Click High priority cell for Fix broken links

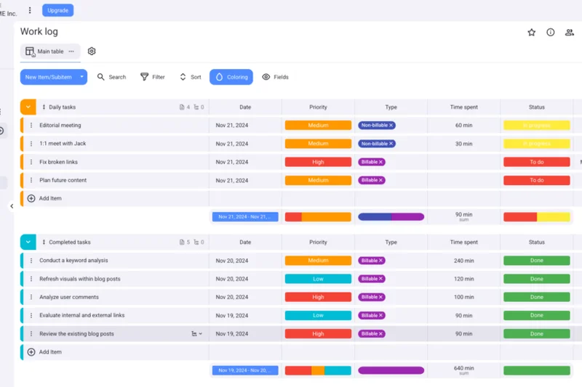coord(318,162)
